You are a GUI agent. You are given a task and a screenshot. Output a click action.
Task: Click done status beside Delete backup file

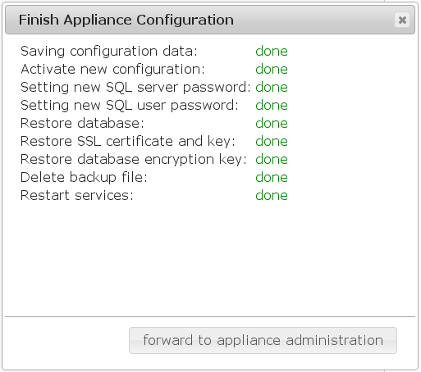[x=272, y=177]
